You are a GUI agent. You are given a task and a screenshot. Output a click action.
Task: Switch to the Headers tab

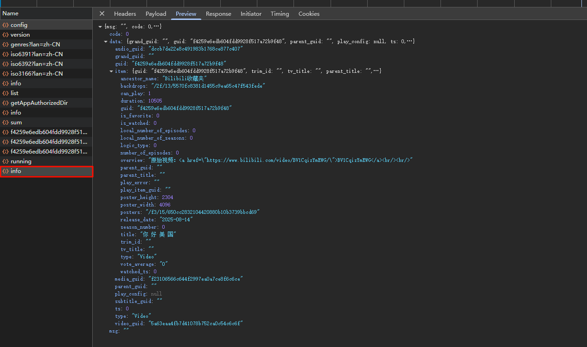[x=125, y=14]
